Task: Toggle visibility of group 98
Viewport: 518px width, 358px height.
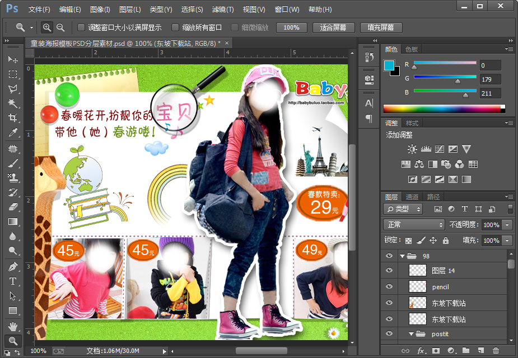Action: coord(389,256)
